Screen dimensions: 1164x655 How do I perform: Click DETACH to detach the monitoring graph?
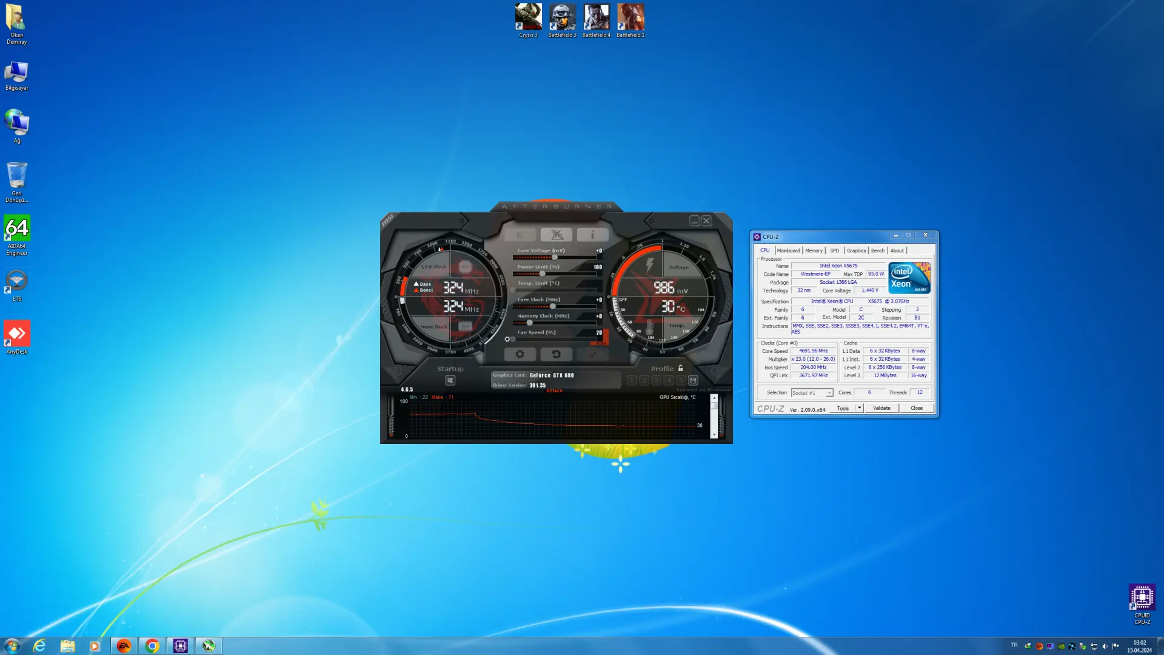click(x=554, y=391)
